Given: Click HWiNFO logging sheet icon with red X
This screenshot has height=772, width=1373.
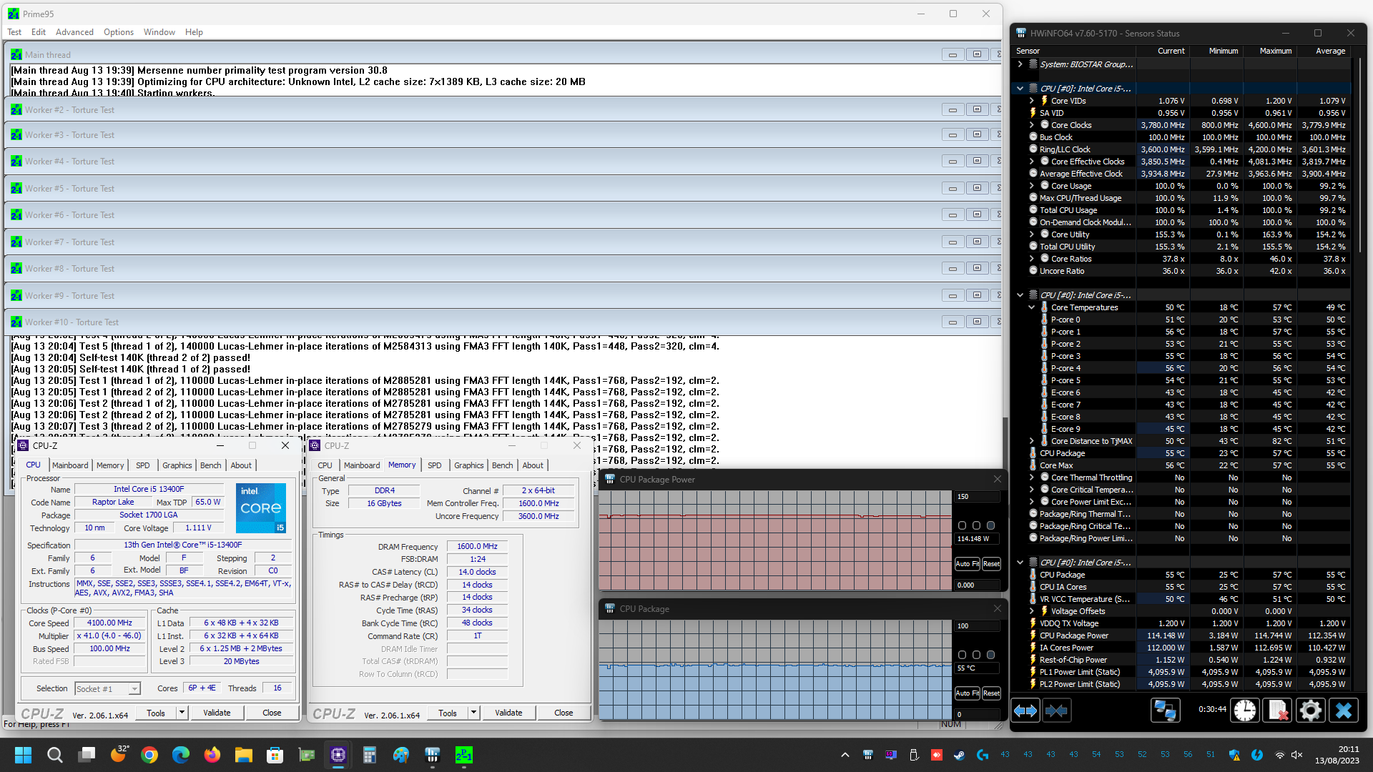Looking at the screenshot, I should tap(1278, 711).
